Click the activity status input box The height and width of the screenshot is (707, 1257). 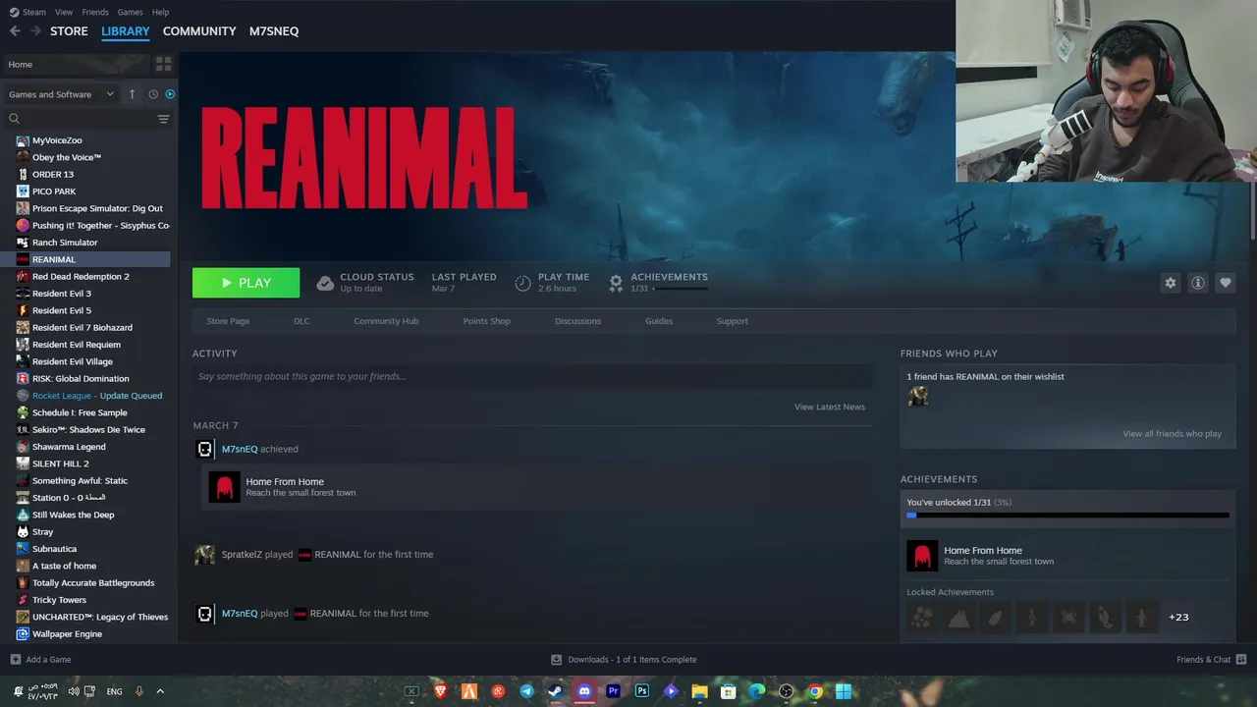[x=532, y=376]
